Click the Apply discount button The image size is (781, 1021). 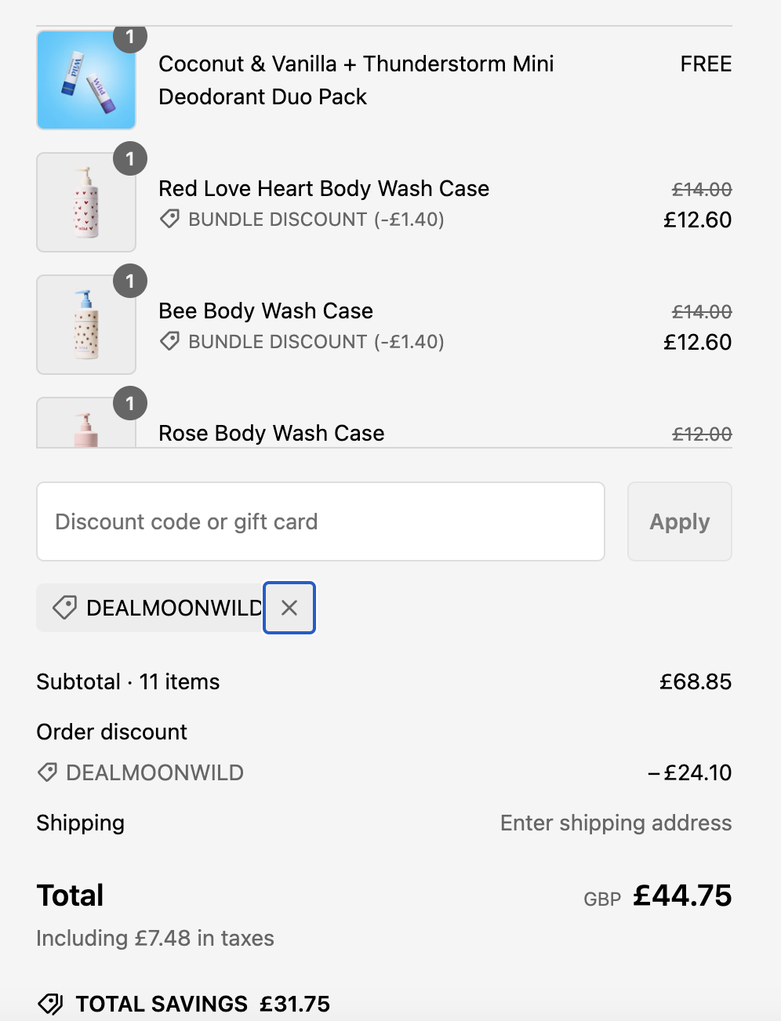click(x=679, y=521)
